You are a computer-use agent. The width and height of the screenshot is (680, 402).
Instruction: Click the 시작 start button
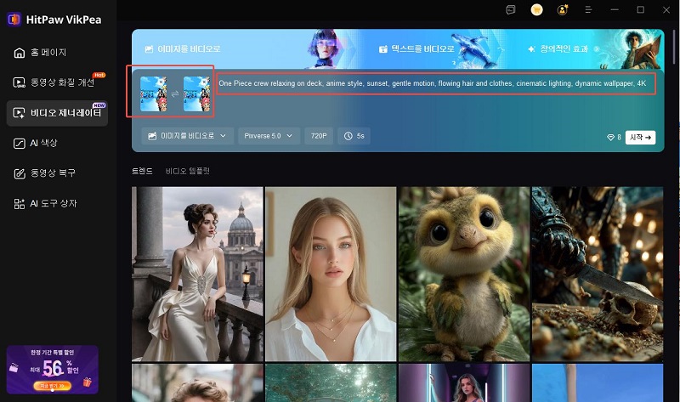[640, 137]
